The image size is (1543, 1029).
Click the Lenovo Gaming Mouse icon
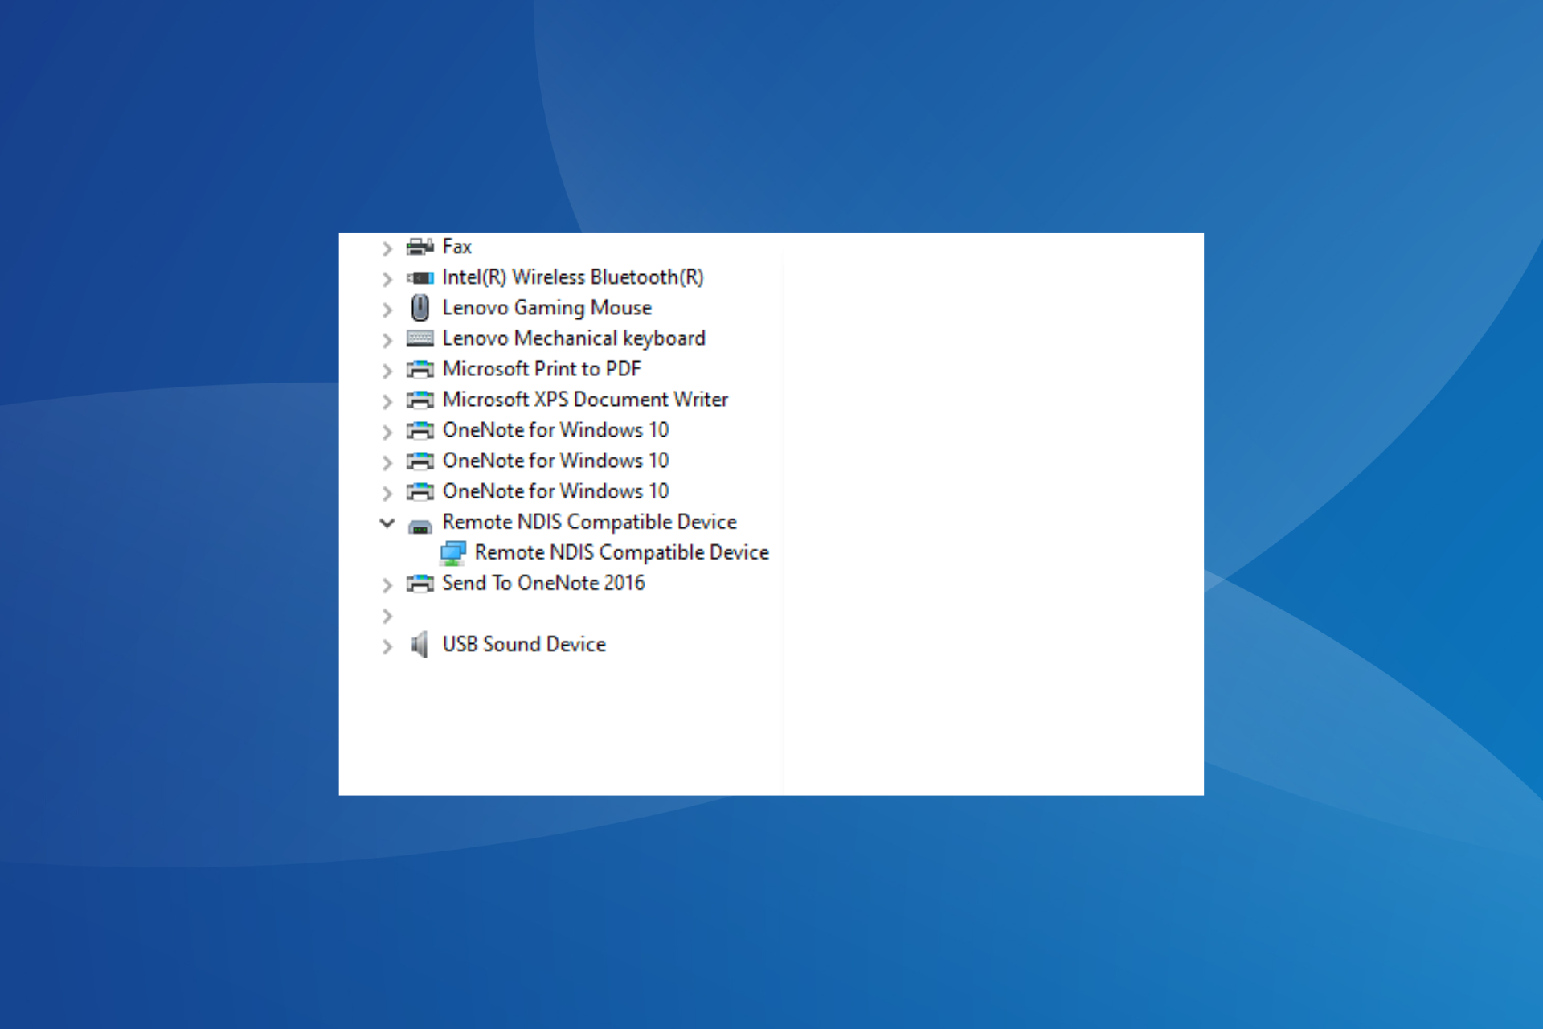[420, 308]
